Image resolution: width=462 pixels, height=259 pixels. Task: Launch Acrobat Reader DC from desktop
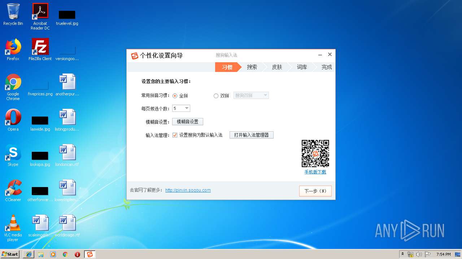pyautogui.click(x=40, y=16)
